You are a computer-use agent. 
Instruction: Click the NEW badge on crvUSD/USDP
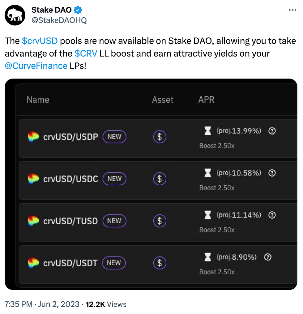tap(114, 136)
